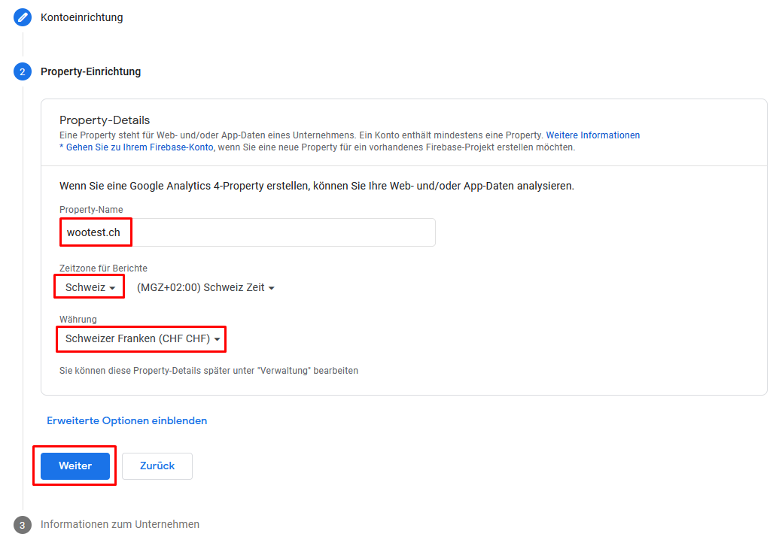Click the step 2 circle icon

click(23, 71)
